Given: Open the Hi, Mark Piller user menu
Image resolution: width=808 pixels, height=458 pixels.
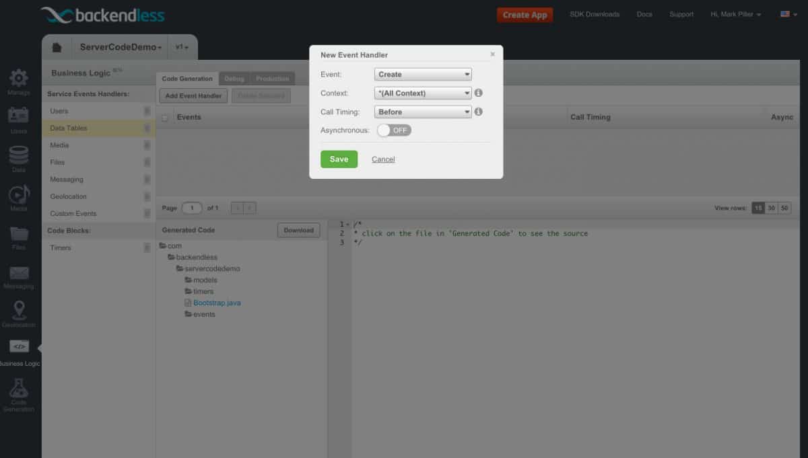Looking at the screenshot, I should 736,14.
